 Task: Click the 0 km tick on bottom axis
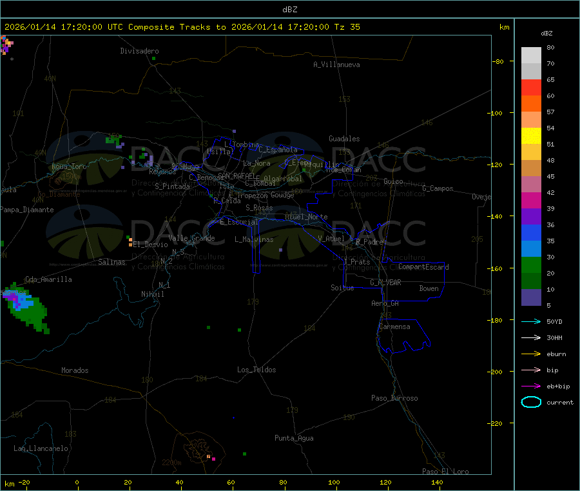tap(77, 483)
